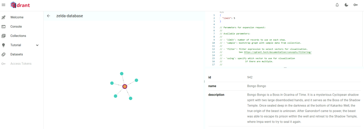Viewport: 364px width, 129px height.
Task: Click the Tutorial lightbulb icon
Action: point(4,45)
